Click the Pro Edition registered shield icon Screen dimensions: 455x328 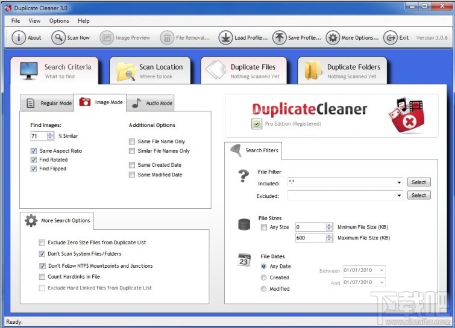coord(257,124)
